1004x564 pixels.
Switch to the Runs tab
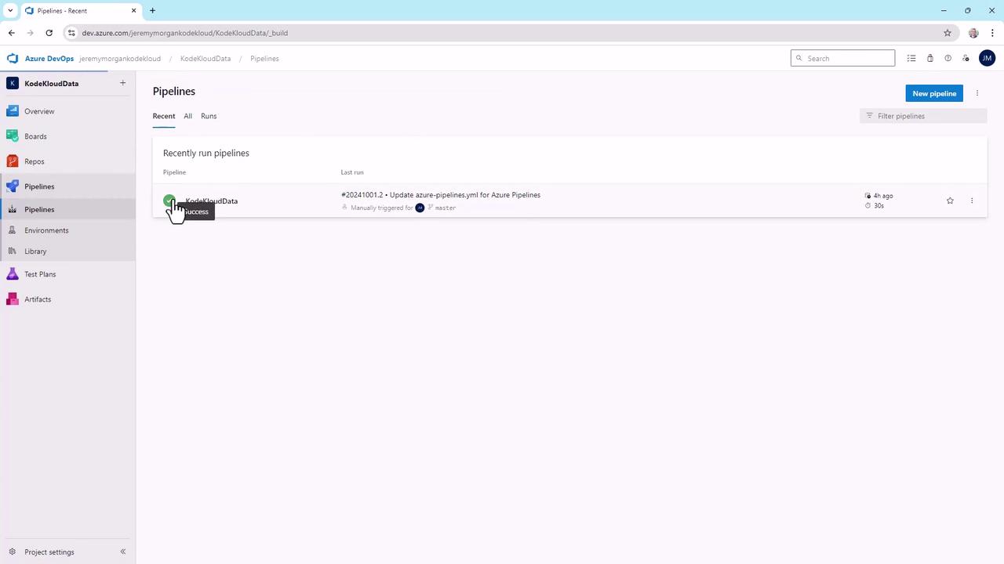[209, 116]
